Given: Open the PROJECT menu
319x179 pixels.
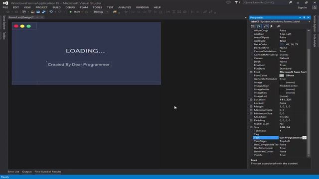Looking at the screenshot, I should click(41, 7).
